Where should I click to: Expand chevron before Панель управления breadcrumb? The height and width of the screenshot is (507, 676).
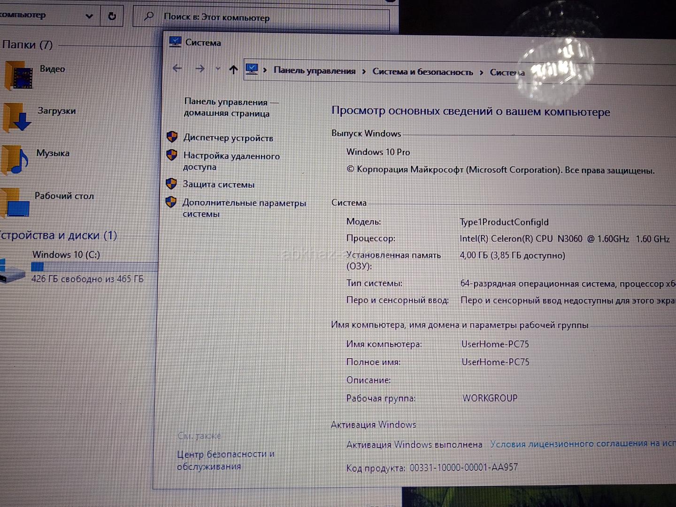(x=265, y=70)
